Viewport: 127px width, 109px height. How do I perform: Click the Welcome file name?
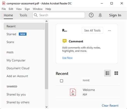click(89, 90)
